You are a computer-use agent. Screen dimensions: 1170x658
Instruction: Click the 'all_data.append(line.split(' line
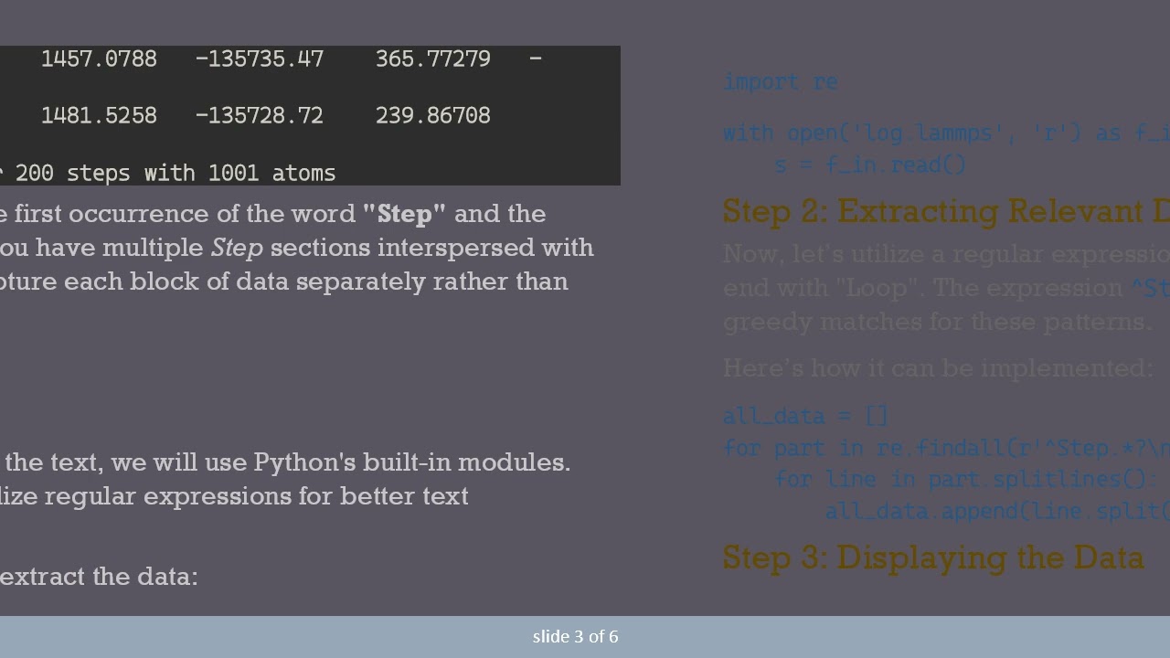pyautogui.click(x=997, y=512)
